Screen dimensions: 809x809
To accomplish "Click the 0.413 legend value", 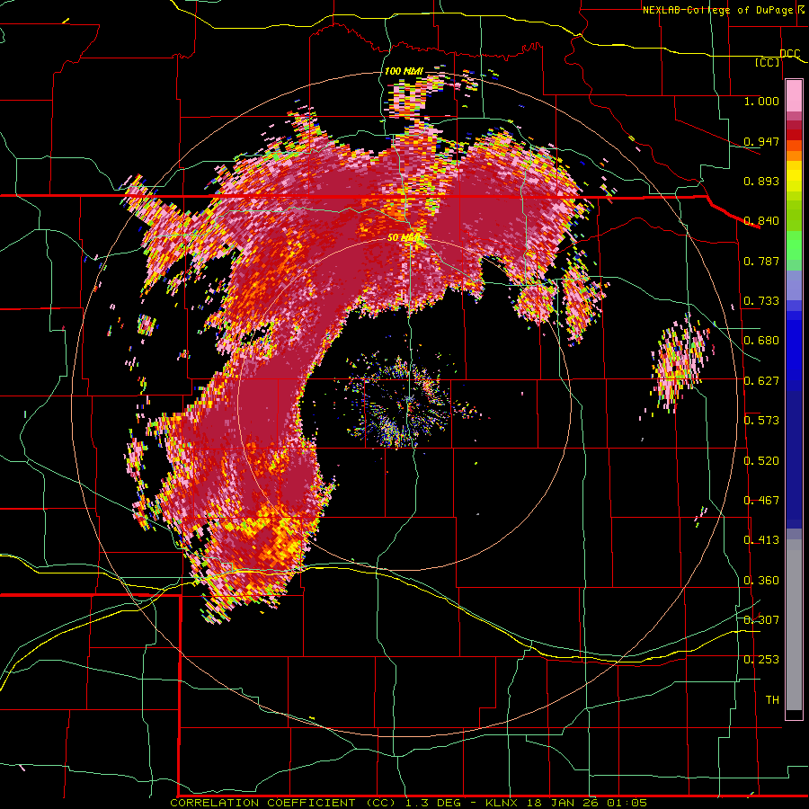I will 761,540.
